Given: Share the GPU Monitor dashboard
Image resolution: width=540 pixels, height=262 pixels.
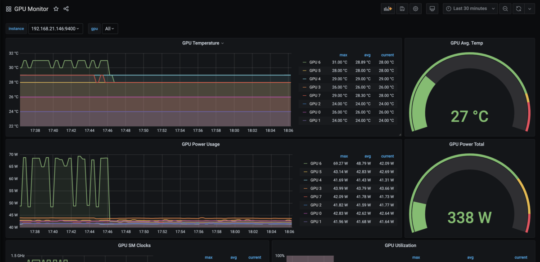Looking at the screenshot, I should click(66, 9).
